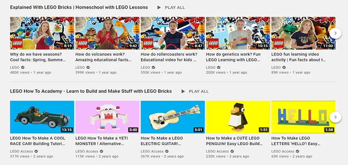Click 13:15 duration badge on race car thumbnail
Image resolution: width=348 pixels, height=165 pixels.
67,130
